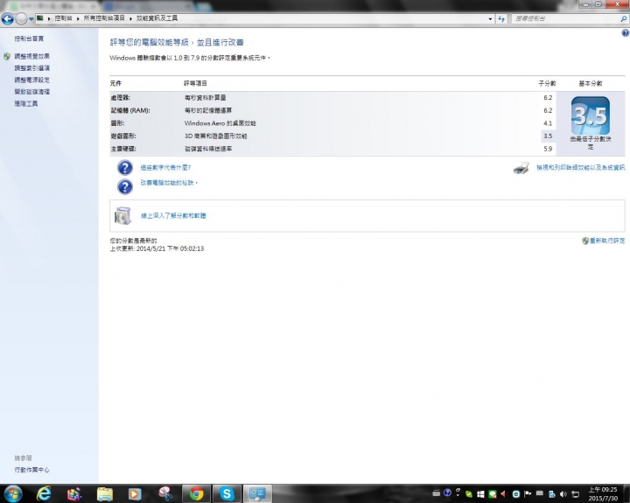Click the Show Desktop strip on the taskbar
This screenshot has height=503, width=630.
tap(627, 493)
